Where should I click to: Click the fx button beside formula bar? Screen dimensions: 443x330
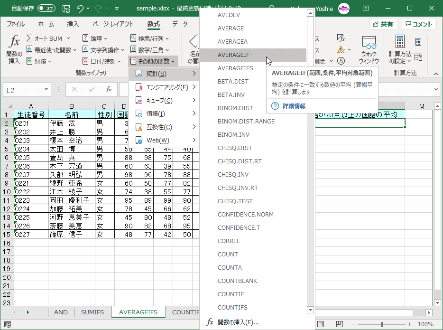click(x=108, y=89)
